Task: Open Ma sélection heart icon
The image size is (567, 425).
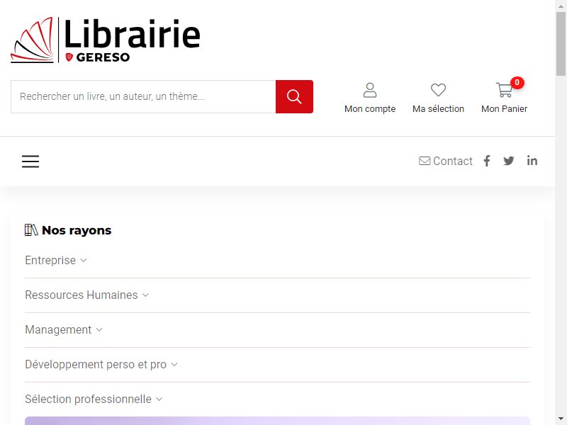Action: (438, 90)
